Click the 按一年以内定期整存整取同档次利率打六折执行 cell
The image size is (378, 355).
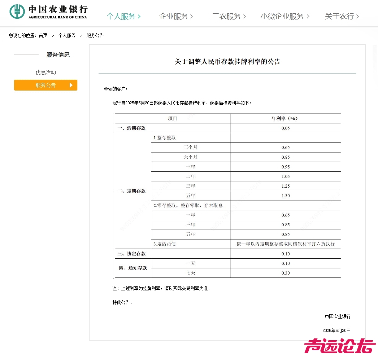click(286, 244)
